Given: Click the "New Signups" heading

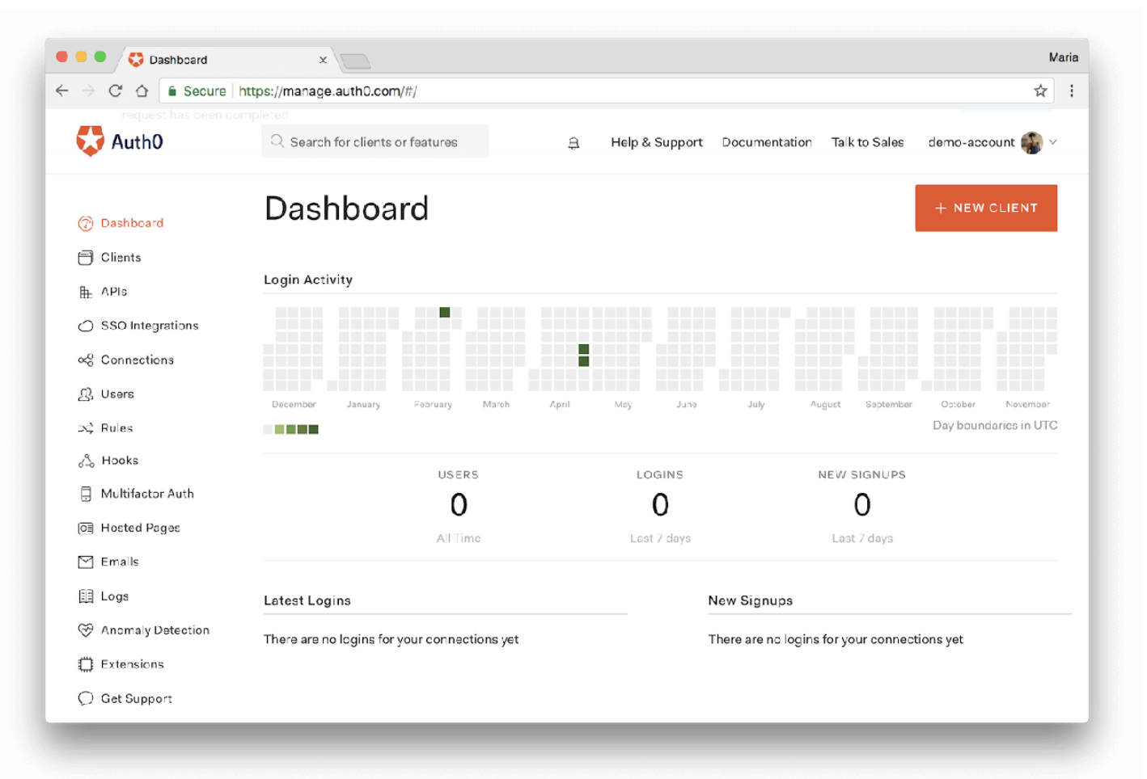Looking at the screenshot, I should tap(751, 600).
